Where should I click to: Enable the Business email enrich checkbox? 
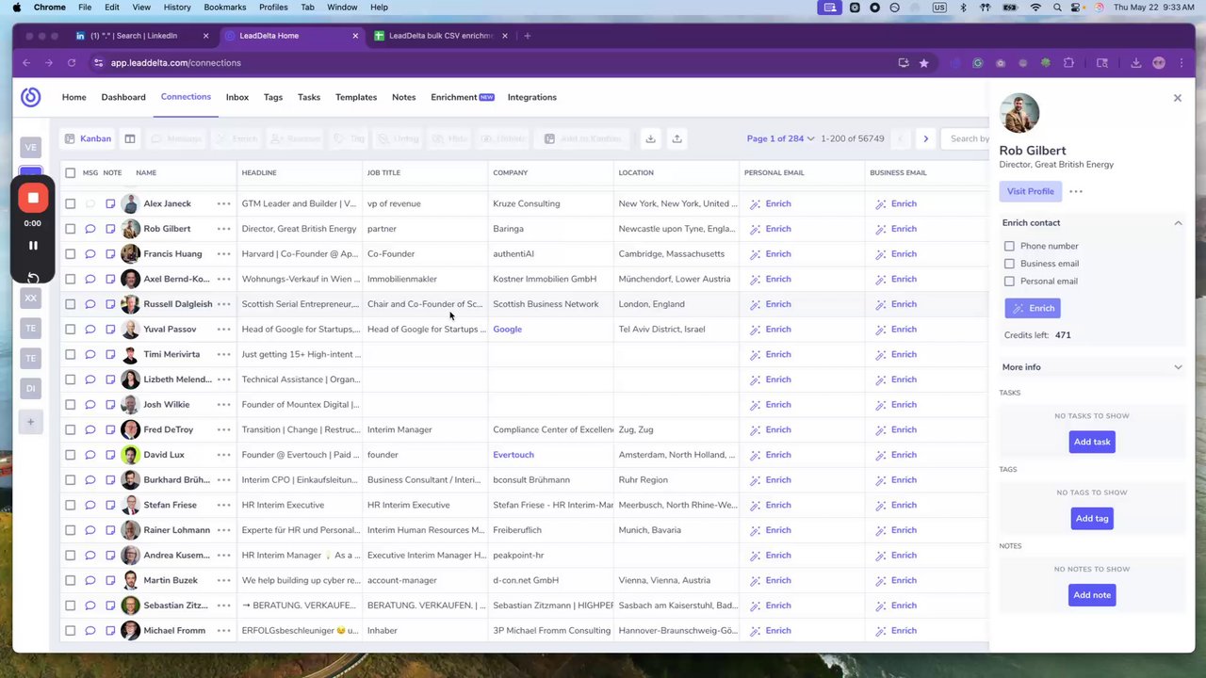[x=1009, y=264]
